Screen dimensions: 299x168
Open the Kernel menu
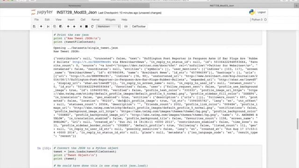pyautogui.click(x=95, y=20)
